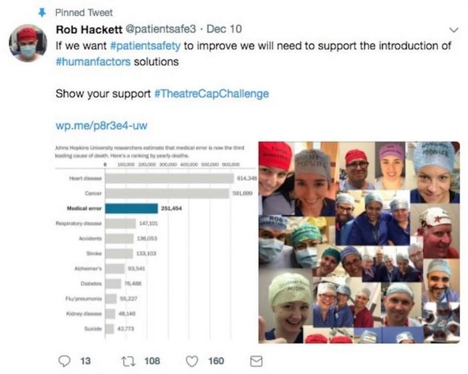
Task: Click the 160 likes count
Action: click(216, 361)
